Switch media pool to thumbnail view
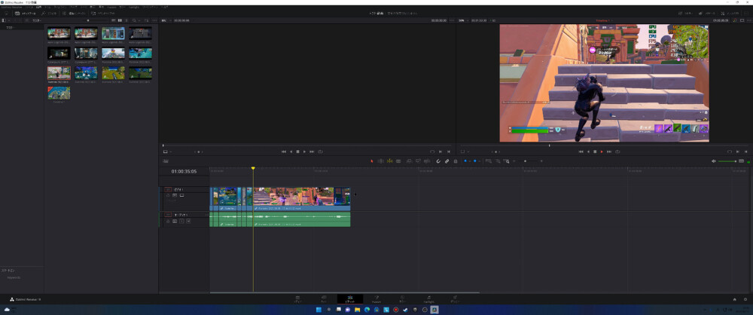 click(x=120, y=20)
